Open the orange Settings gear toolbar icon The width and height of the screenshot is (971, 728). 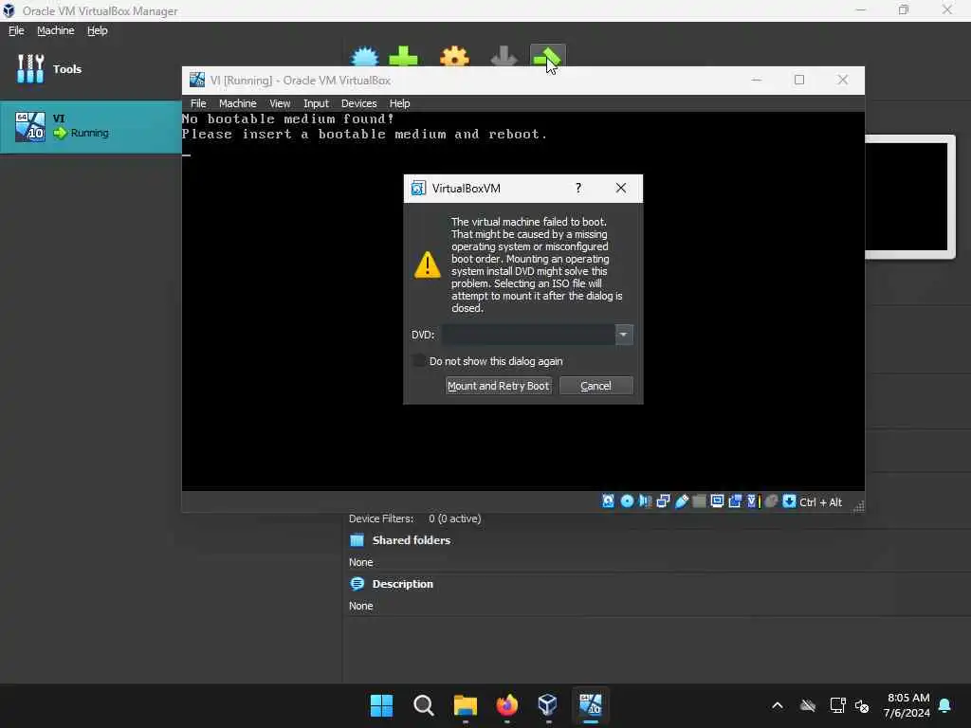454,57
